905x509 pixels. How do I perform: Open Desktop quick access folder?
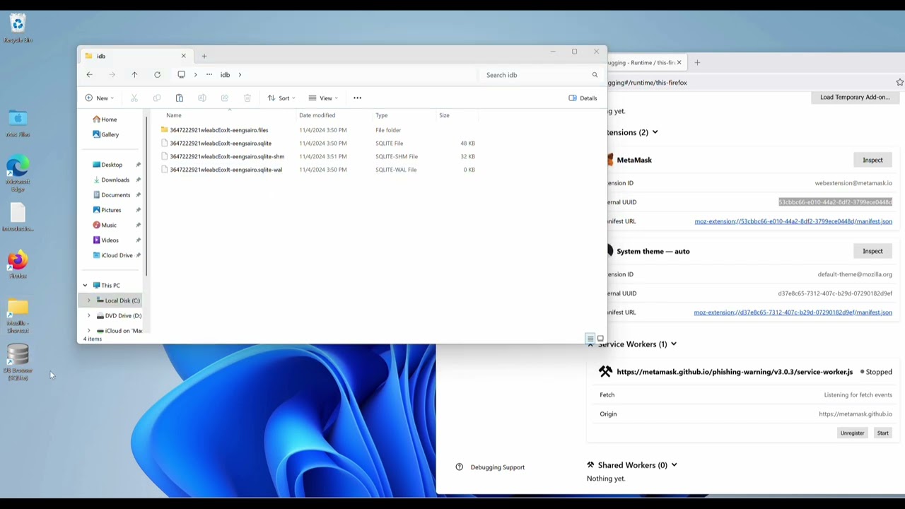111,165
